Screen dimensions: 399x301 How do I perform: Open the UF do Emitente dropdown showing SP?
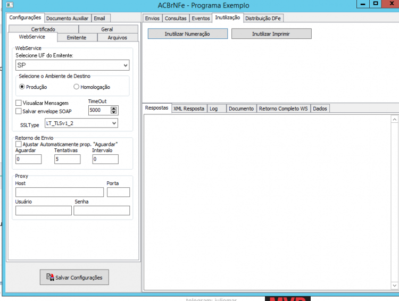point(72,65)
